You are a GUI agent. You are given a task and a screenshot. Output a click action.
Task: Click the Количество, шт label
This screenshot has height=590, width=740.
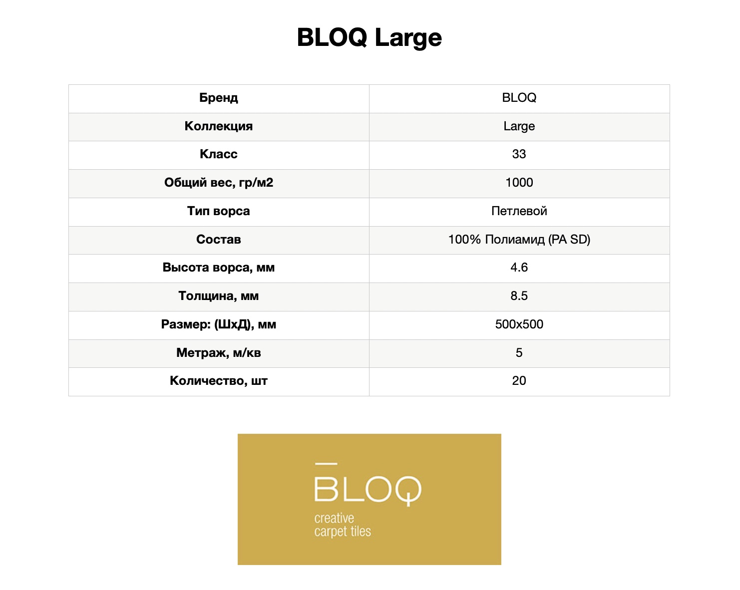tap(219, 381)
